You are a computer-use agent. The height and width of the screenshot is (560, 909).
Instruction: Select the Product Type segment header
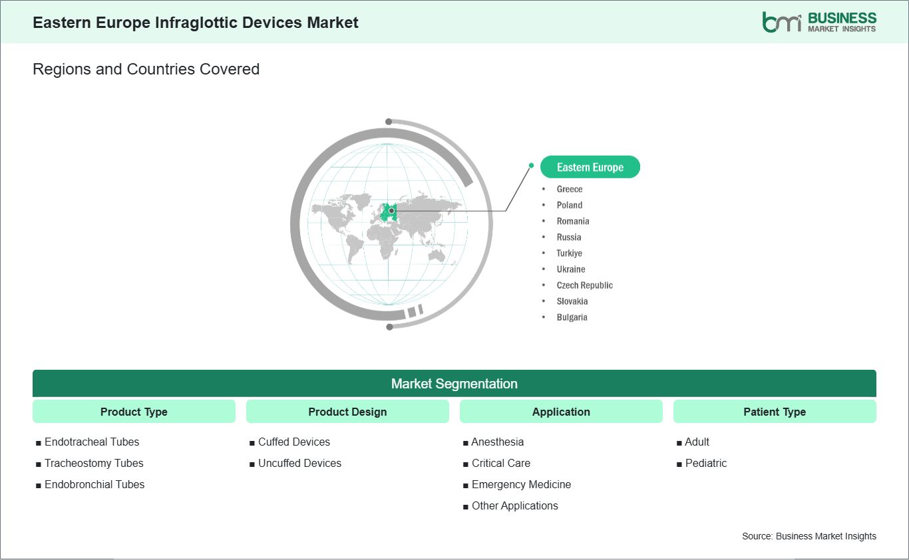pyautogui.click(x=134, y=412)
